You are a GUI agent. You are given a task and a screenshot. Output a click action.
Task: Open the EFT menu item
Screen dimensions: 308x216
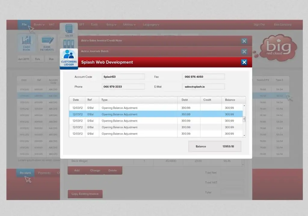82,25
